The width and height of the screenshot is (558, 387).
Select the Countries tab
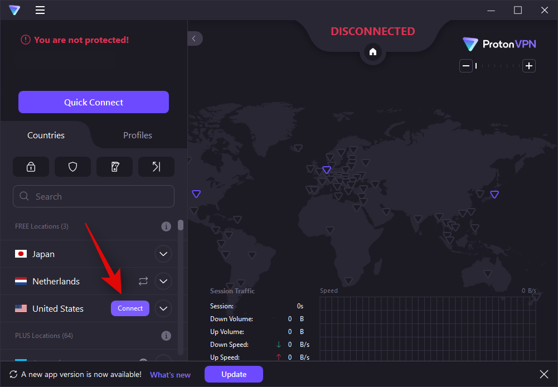46,136
